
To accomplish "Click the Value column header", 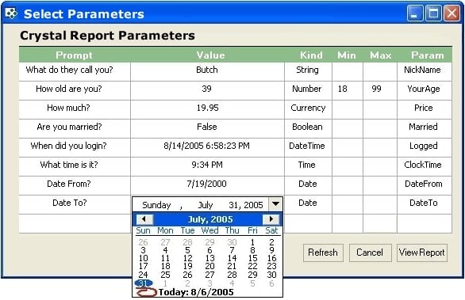I will pos(210,55).
